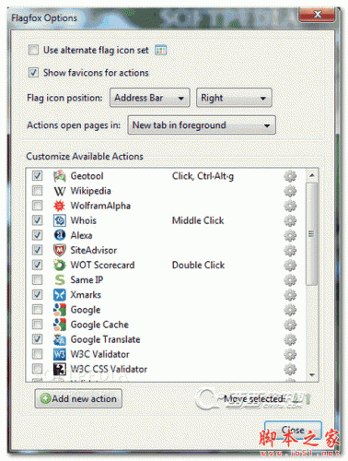Uncheck the Alexa action
Screen dimensions: 348x461
coord(38,235)
